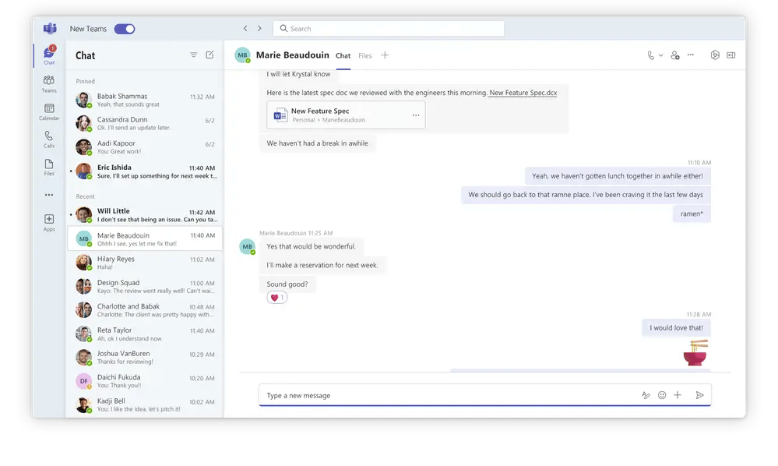
Task: Select the new chat compose icon
Action: tap(209, 55)
